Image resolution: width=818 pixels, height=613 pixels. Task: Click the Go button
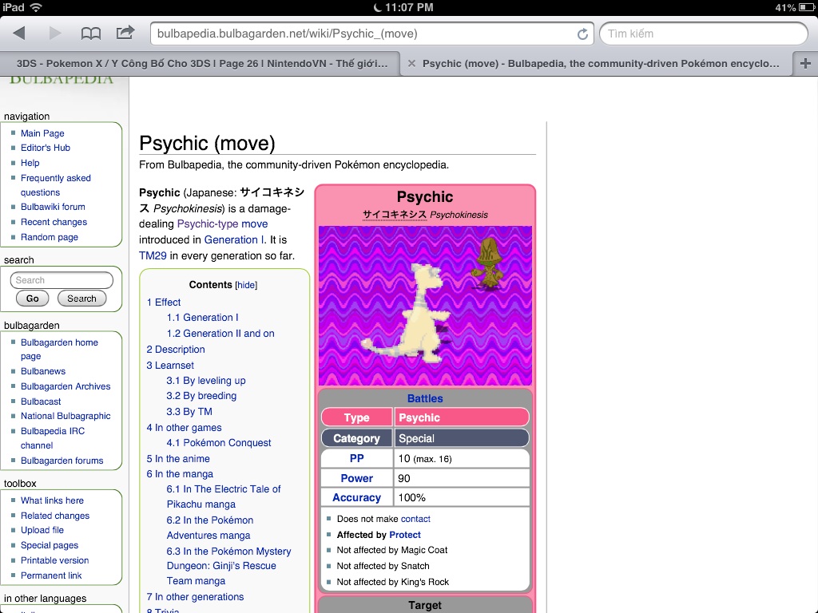point(32,299)
